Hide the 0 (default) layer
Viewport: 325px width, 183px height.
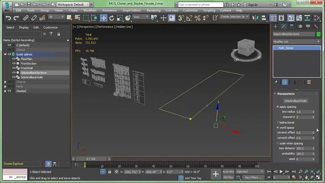click(x=9, y=45)
